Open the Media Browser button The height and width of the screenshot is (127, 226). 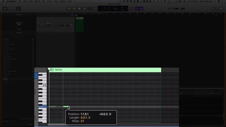[x=221, y=8]
